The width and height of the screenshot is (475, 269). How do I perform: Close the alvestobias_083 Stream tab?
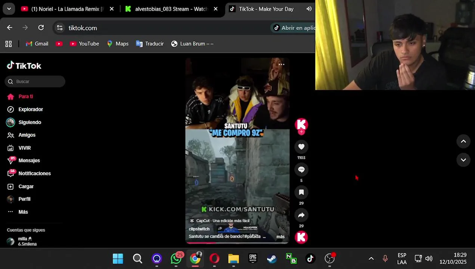click(x=215, y=9)
